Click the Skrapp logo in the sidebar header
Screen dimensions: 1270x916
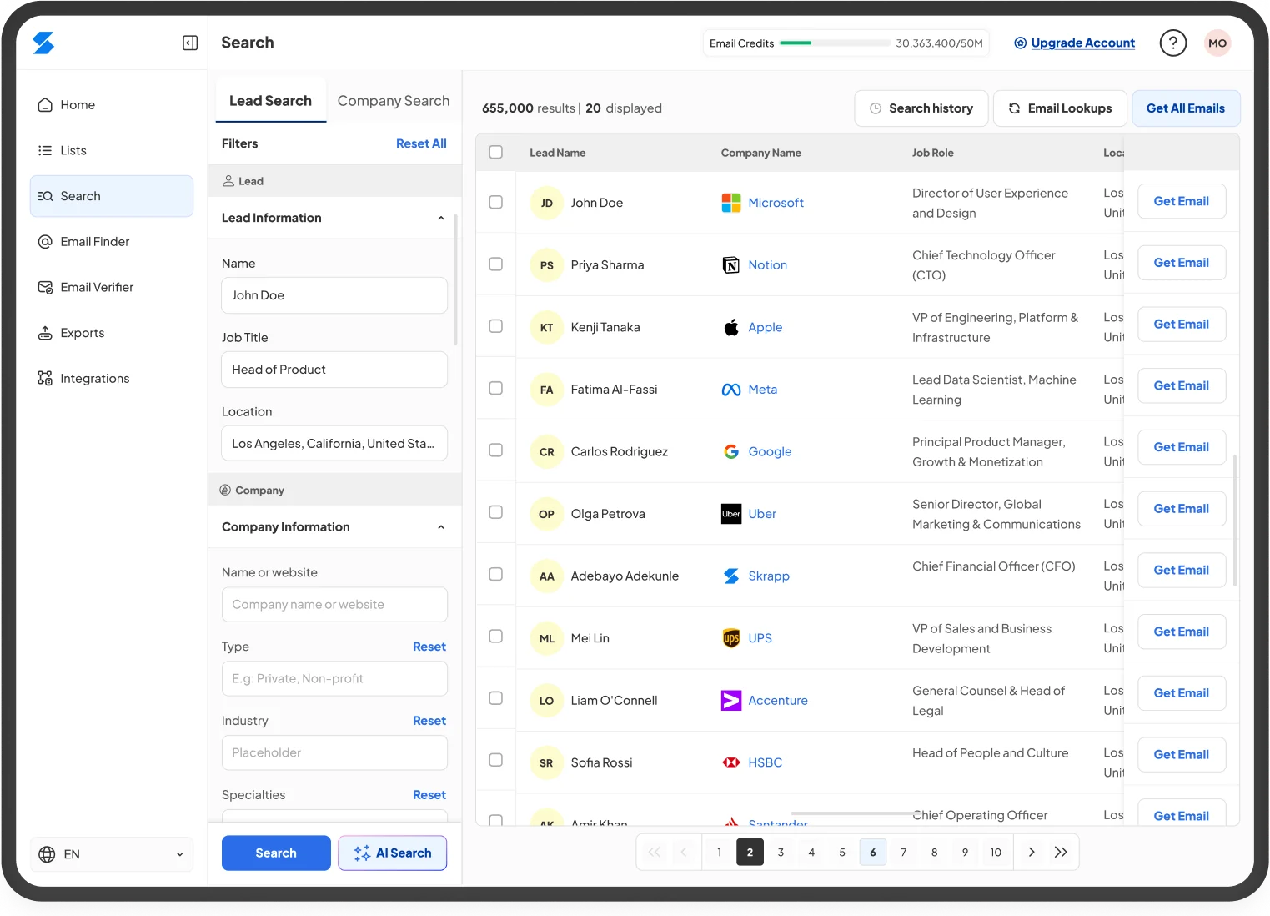pyautogui.click(x=43, y=43)
